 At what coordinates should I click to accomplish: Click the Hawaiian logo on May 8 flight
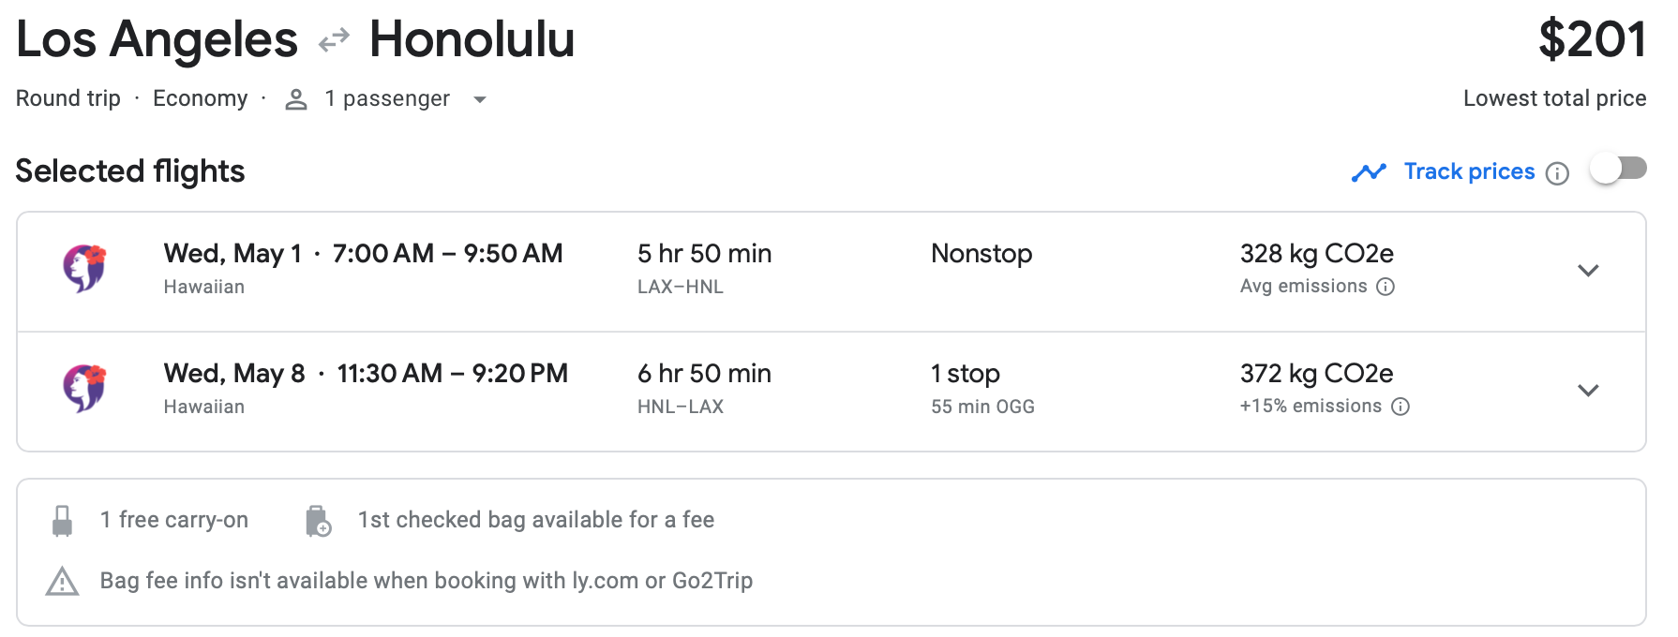tap(84, 388)
